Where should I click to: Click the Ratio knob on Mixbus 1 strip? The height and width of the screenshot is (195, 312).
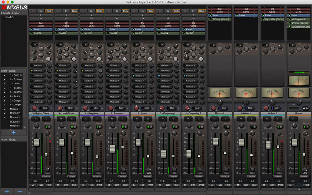click(226, 169)
